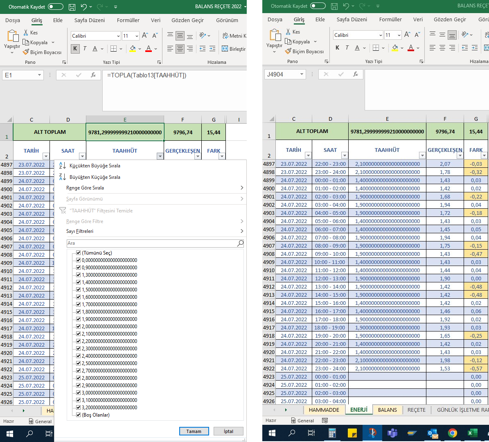Open the Calibri font dropdown in left window
This screenshot has width=489, height=442.
pos(119,36)
